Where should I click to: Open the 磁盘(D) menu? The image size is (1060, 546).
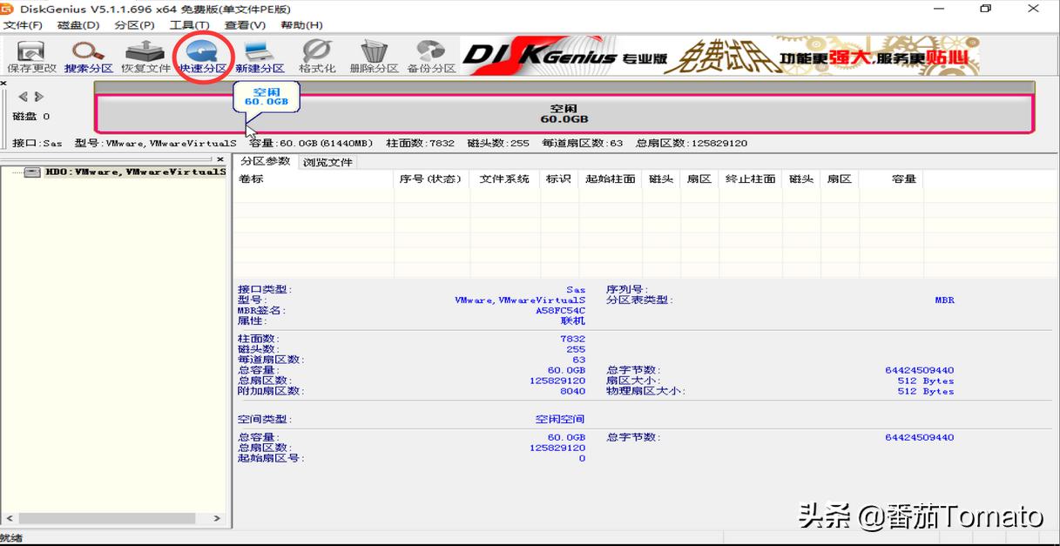point(78,25)
